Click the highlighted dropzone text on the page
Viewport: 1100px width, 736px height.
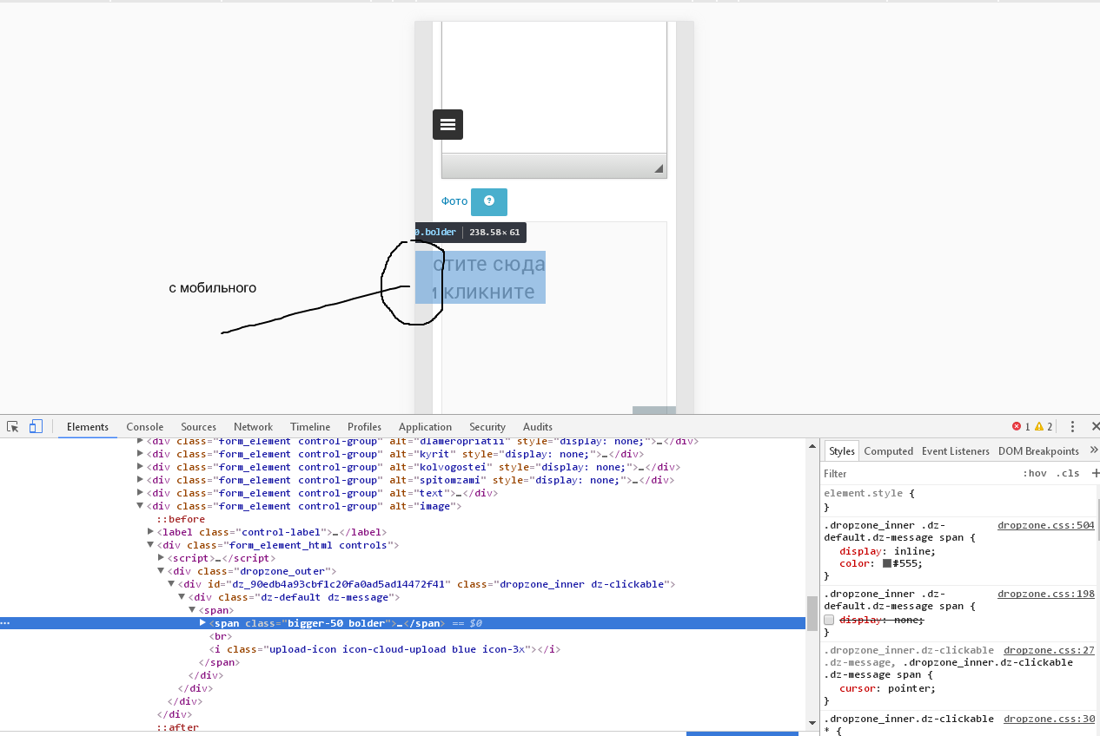point(480,278)
